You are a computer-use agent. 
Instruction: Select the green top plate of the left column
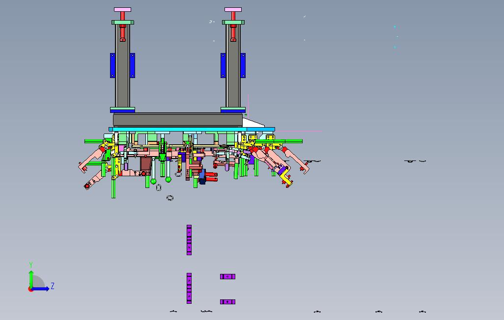click(x=123, y=23)
